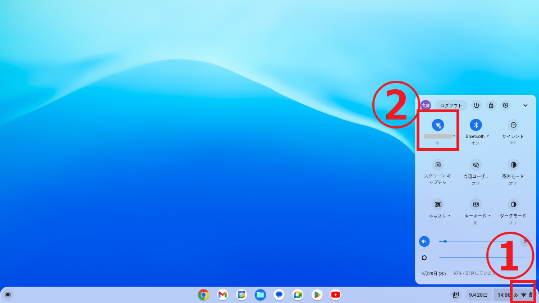The image size is (539, 303).
Task: Open audio settings arrow beside the volume slider
Action: [x=526, y=241]
